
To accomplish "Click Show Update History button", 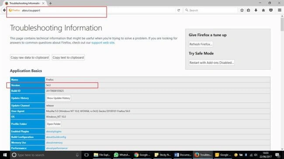I will pyautogui.click(x=58, y=98).
